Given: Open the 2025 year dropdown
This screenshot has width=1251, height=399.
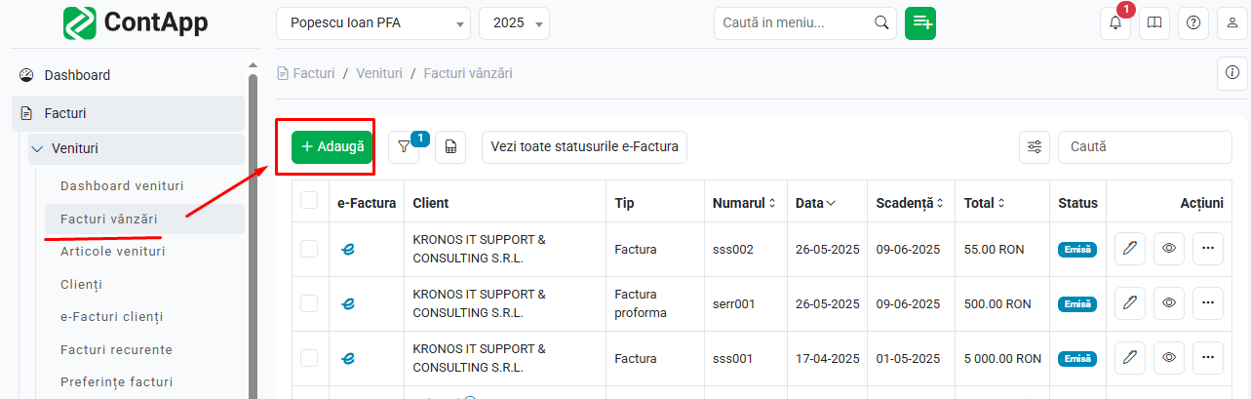Looking at the screenshot, I should (x=515, y=23).
